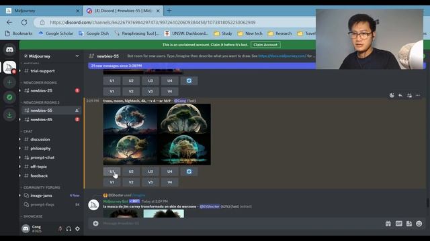Click U3 under trees moon image
The height and width of the screenshot is (241, 430).
150,171
